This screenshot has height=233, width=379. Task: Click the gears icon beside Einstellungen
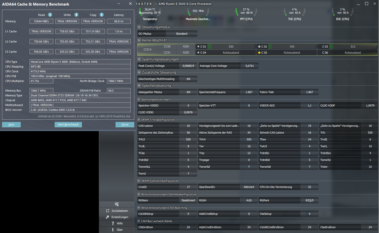(x=107, y=217)
